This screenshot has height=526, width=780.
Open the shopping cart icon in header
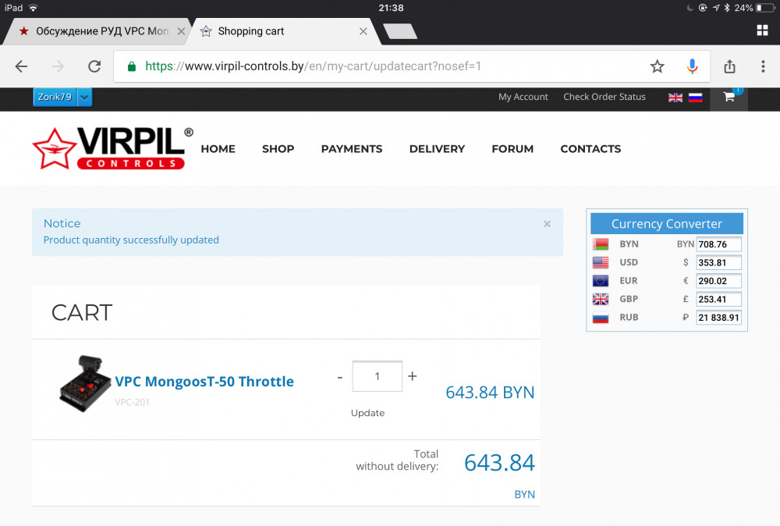[729, 97]
